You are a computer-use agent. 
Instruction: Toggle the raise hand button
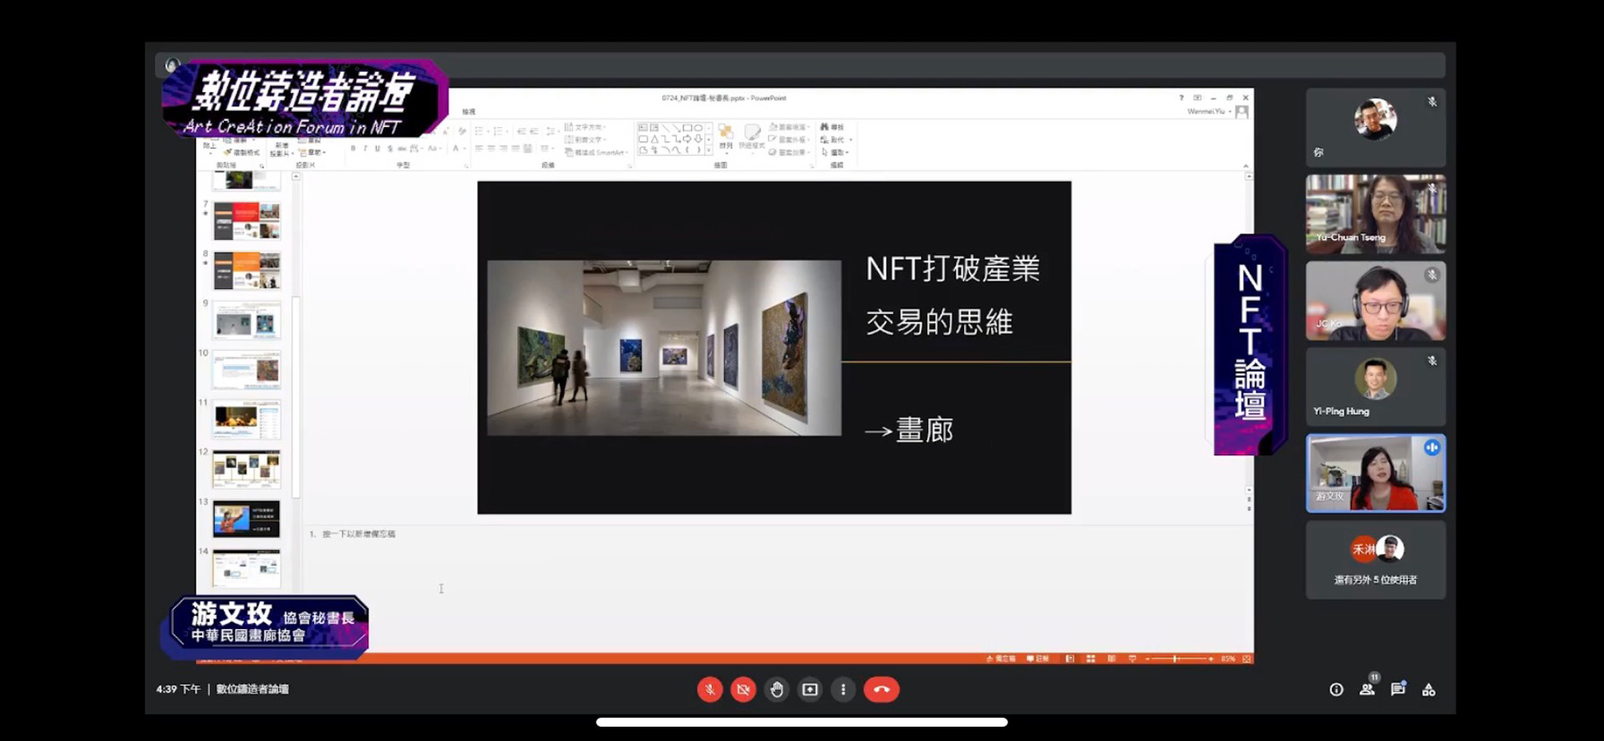[777, 689]
